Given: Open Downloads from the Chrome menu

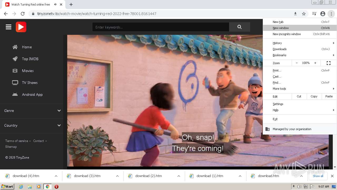Looking at the screenshot, I should [x=300, y=49].
